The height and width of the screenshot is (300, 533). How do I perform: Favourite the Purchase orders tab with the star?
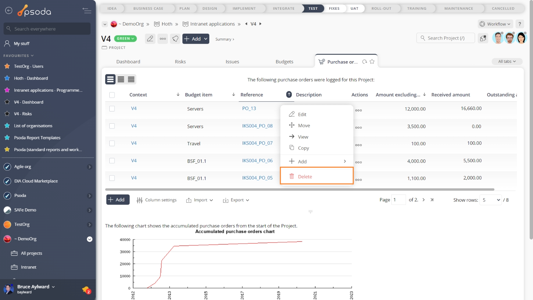coord(372,61)
